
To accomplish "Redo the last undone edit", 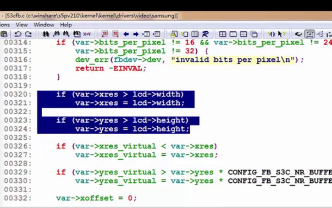I will [28, 34].
